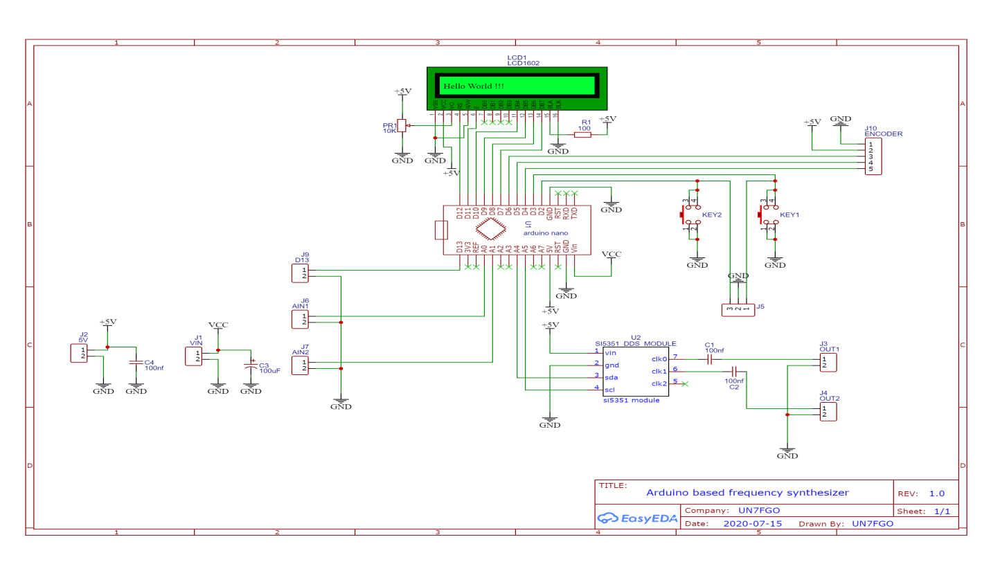Click the +5V flag beside R1
The width and height of the screenshot is (982, 573).
607,120
